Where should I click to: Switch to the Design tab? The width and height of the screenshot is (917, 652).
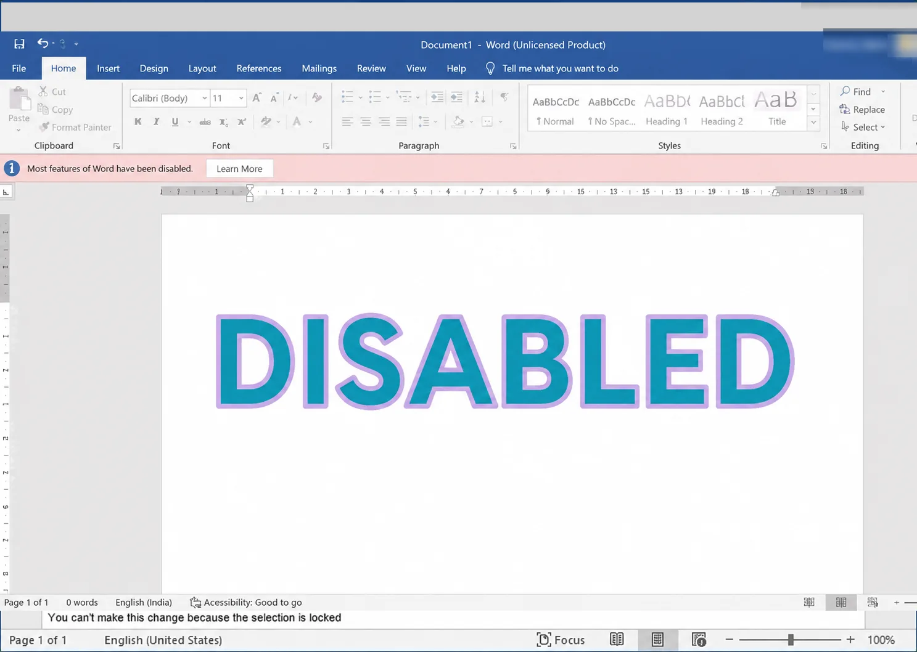click(154, 68)
